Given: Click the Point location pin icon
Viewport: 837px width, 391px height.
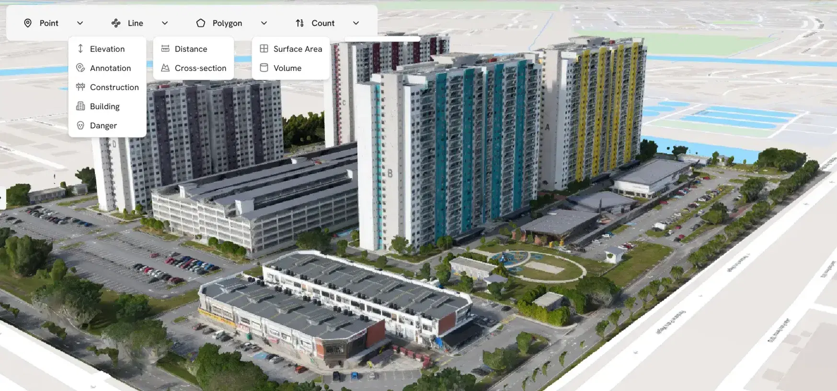Looking at the screenshot, I should click(x=28, y=23).
